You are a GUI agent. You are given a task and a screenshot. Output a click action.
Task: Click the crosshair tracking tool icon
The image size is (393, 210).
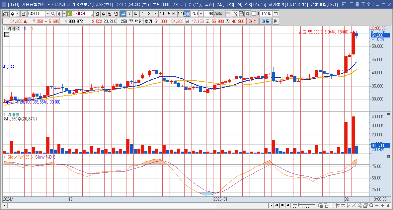coord(228,14)
